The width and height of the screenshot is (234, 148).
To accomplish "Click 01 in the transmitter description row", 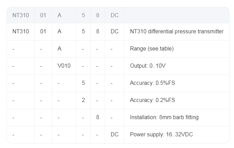I will tap(43, 32).
